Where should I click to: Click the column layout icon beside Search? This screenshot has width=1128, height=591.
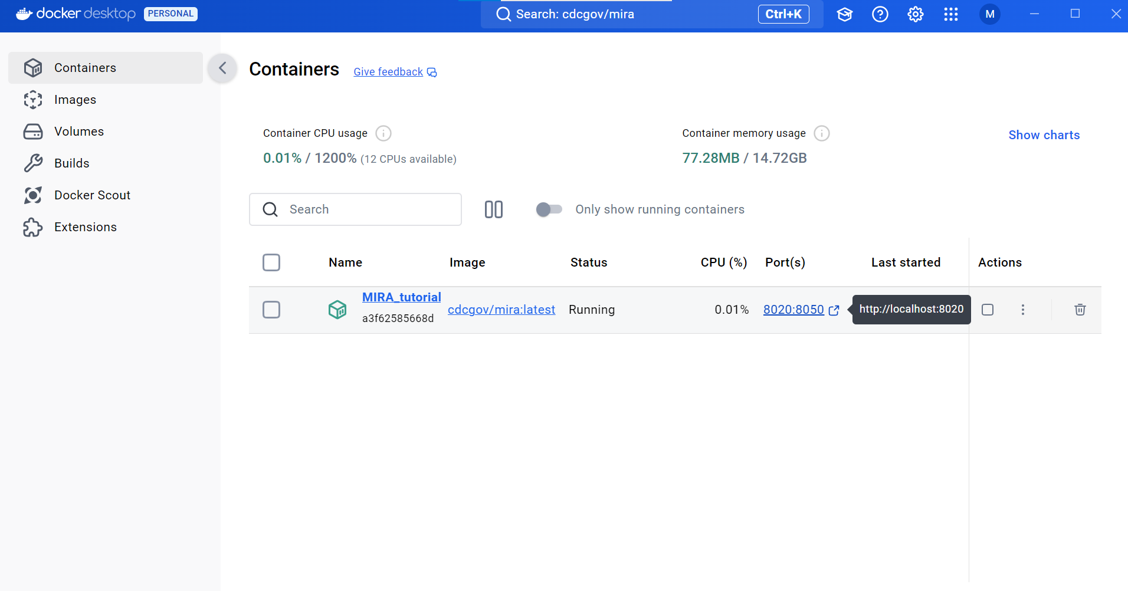[494, 209]
